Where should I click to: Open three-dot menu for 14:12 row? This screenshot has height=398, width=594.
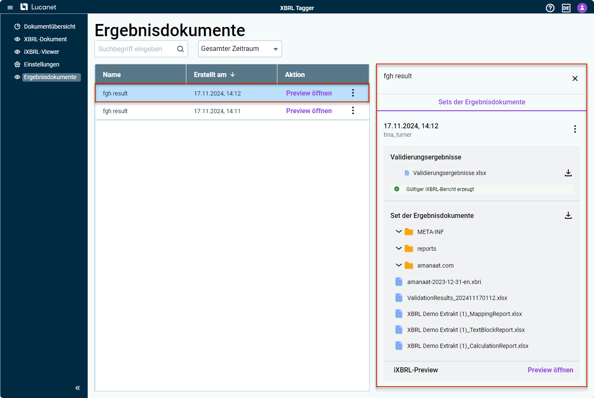tap(353, 93)
